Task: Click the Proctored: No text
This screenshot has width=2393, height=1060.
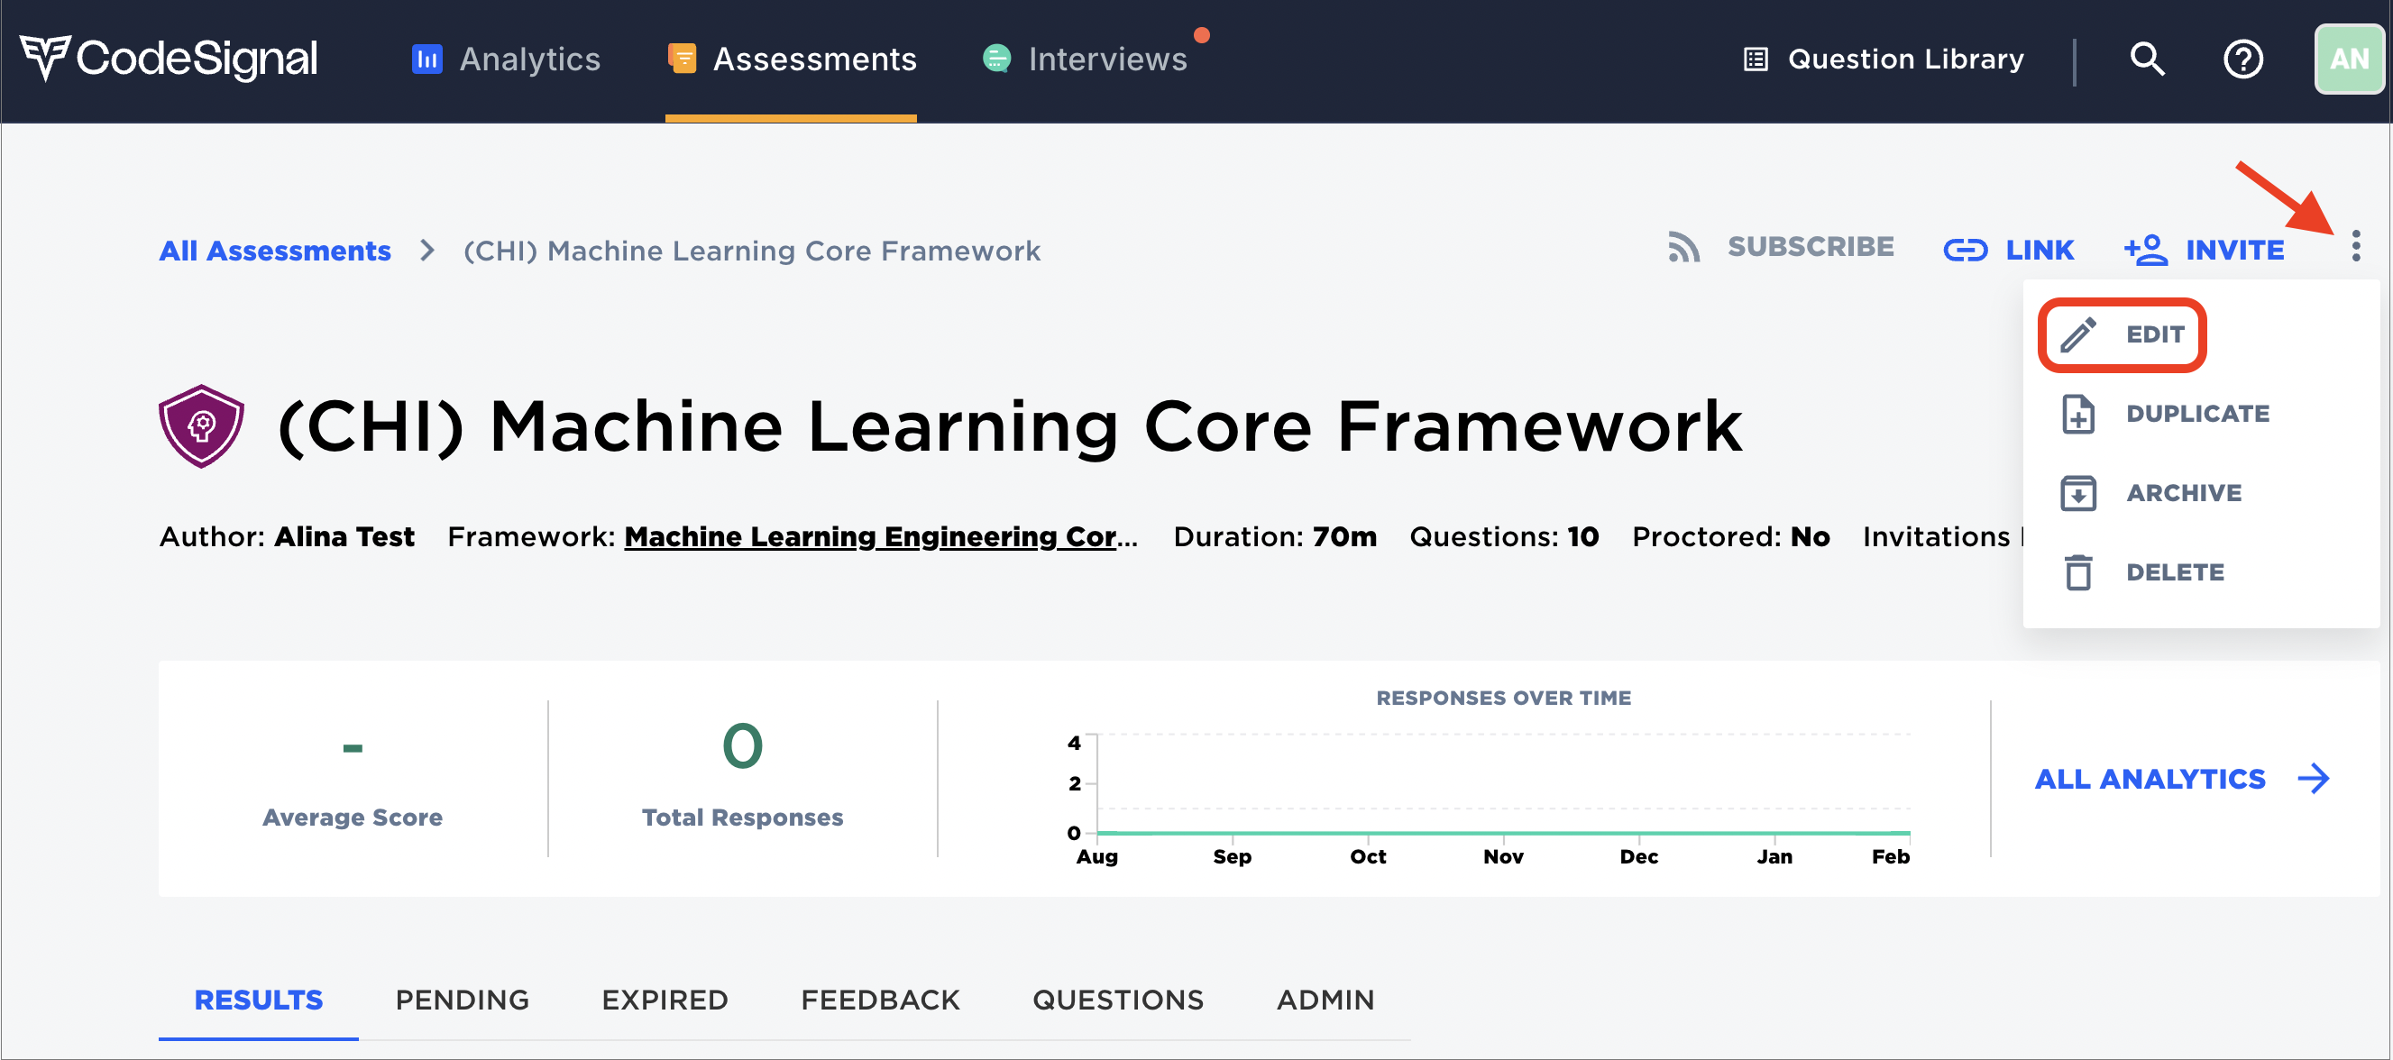Action: point(1730,537)
